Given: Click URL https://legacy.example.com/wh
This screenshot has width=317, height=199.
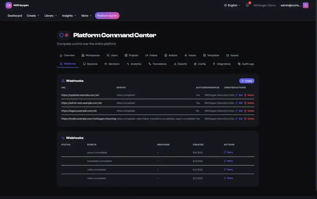Looking at the screenshot, I should coord(79,111).
